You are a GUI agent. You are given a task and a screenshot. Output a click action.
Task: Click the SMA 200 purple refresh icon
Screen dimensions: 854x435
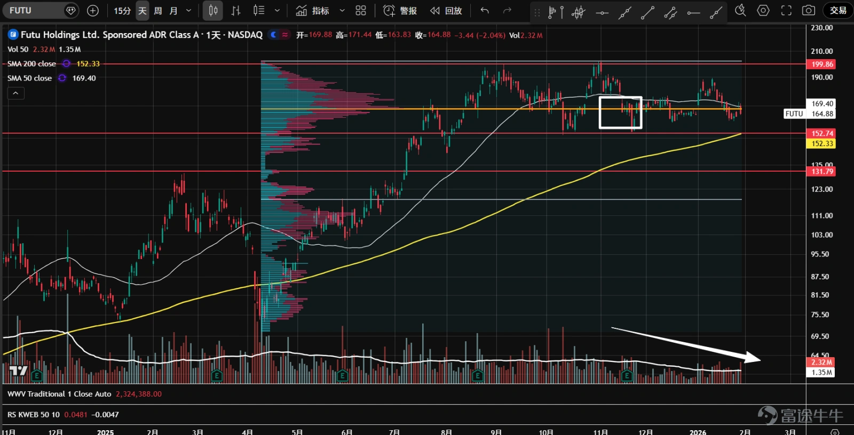pos(66,63)
